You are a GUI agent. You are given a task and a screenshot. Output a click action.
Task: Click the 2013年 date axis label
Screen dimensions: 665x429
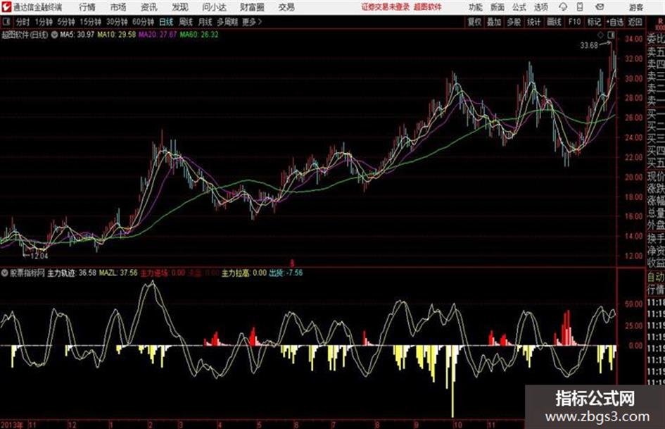(12, 425)
